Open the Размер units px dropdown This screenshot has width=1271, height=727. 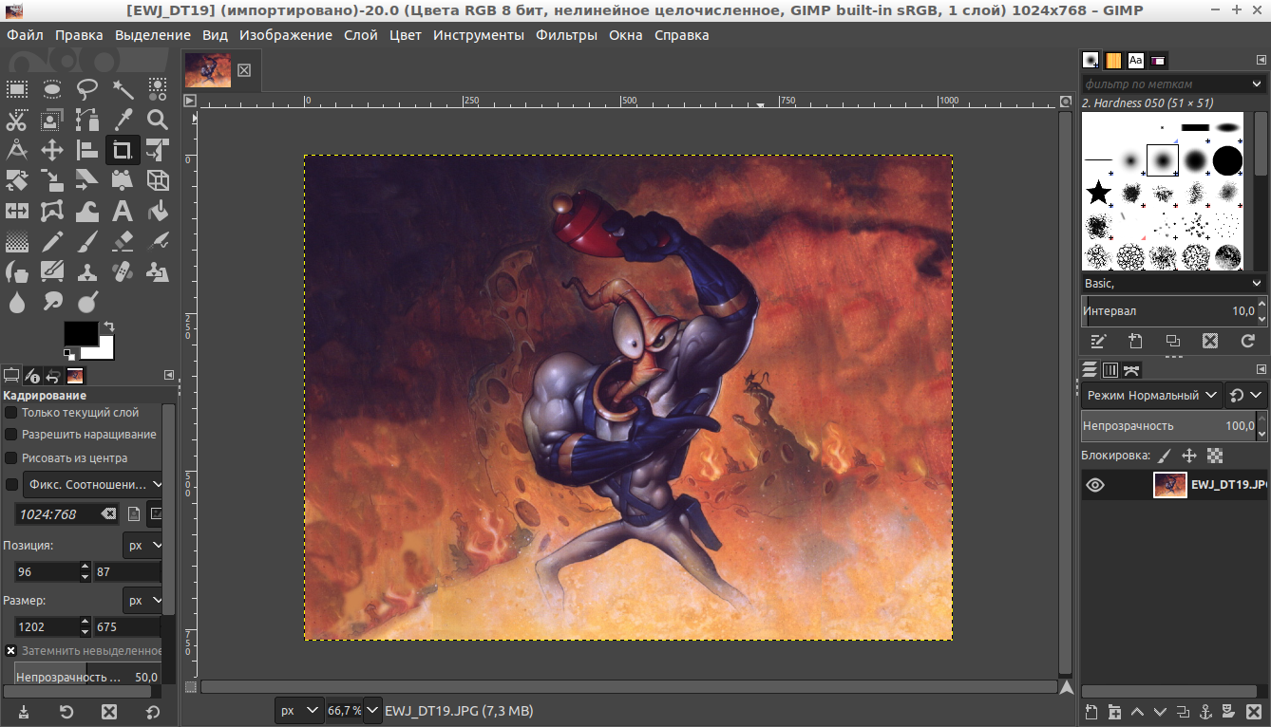pyautogui.click(x=143, y=601)
